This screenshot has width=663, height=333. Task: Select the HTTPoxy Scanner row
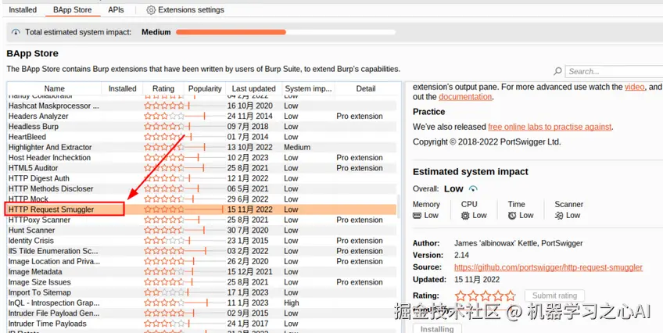pos(202,220)
